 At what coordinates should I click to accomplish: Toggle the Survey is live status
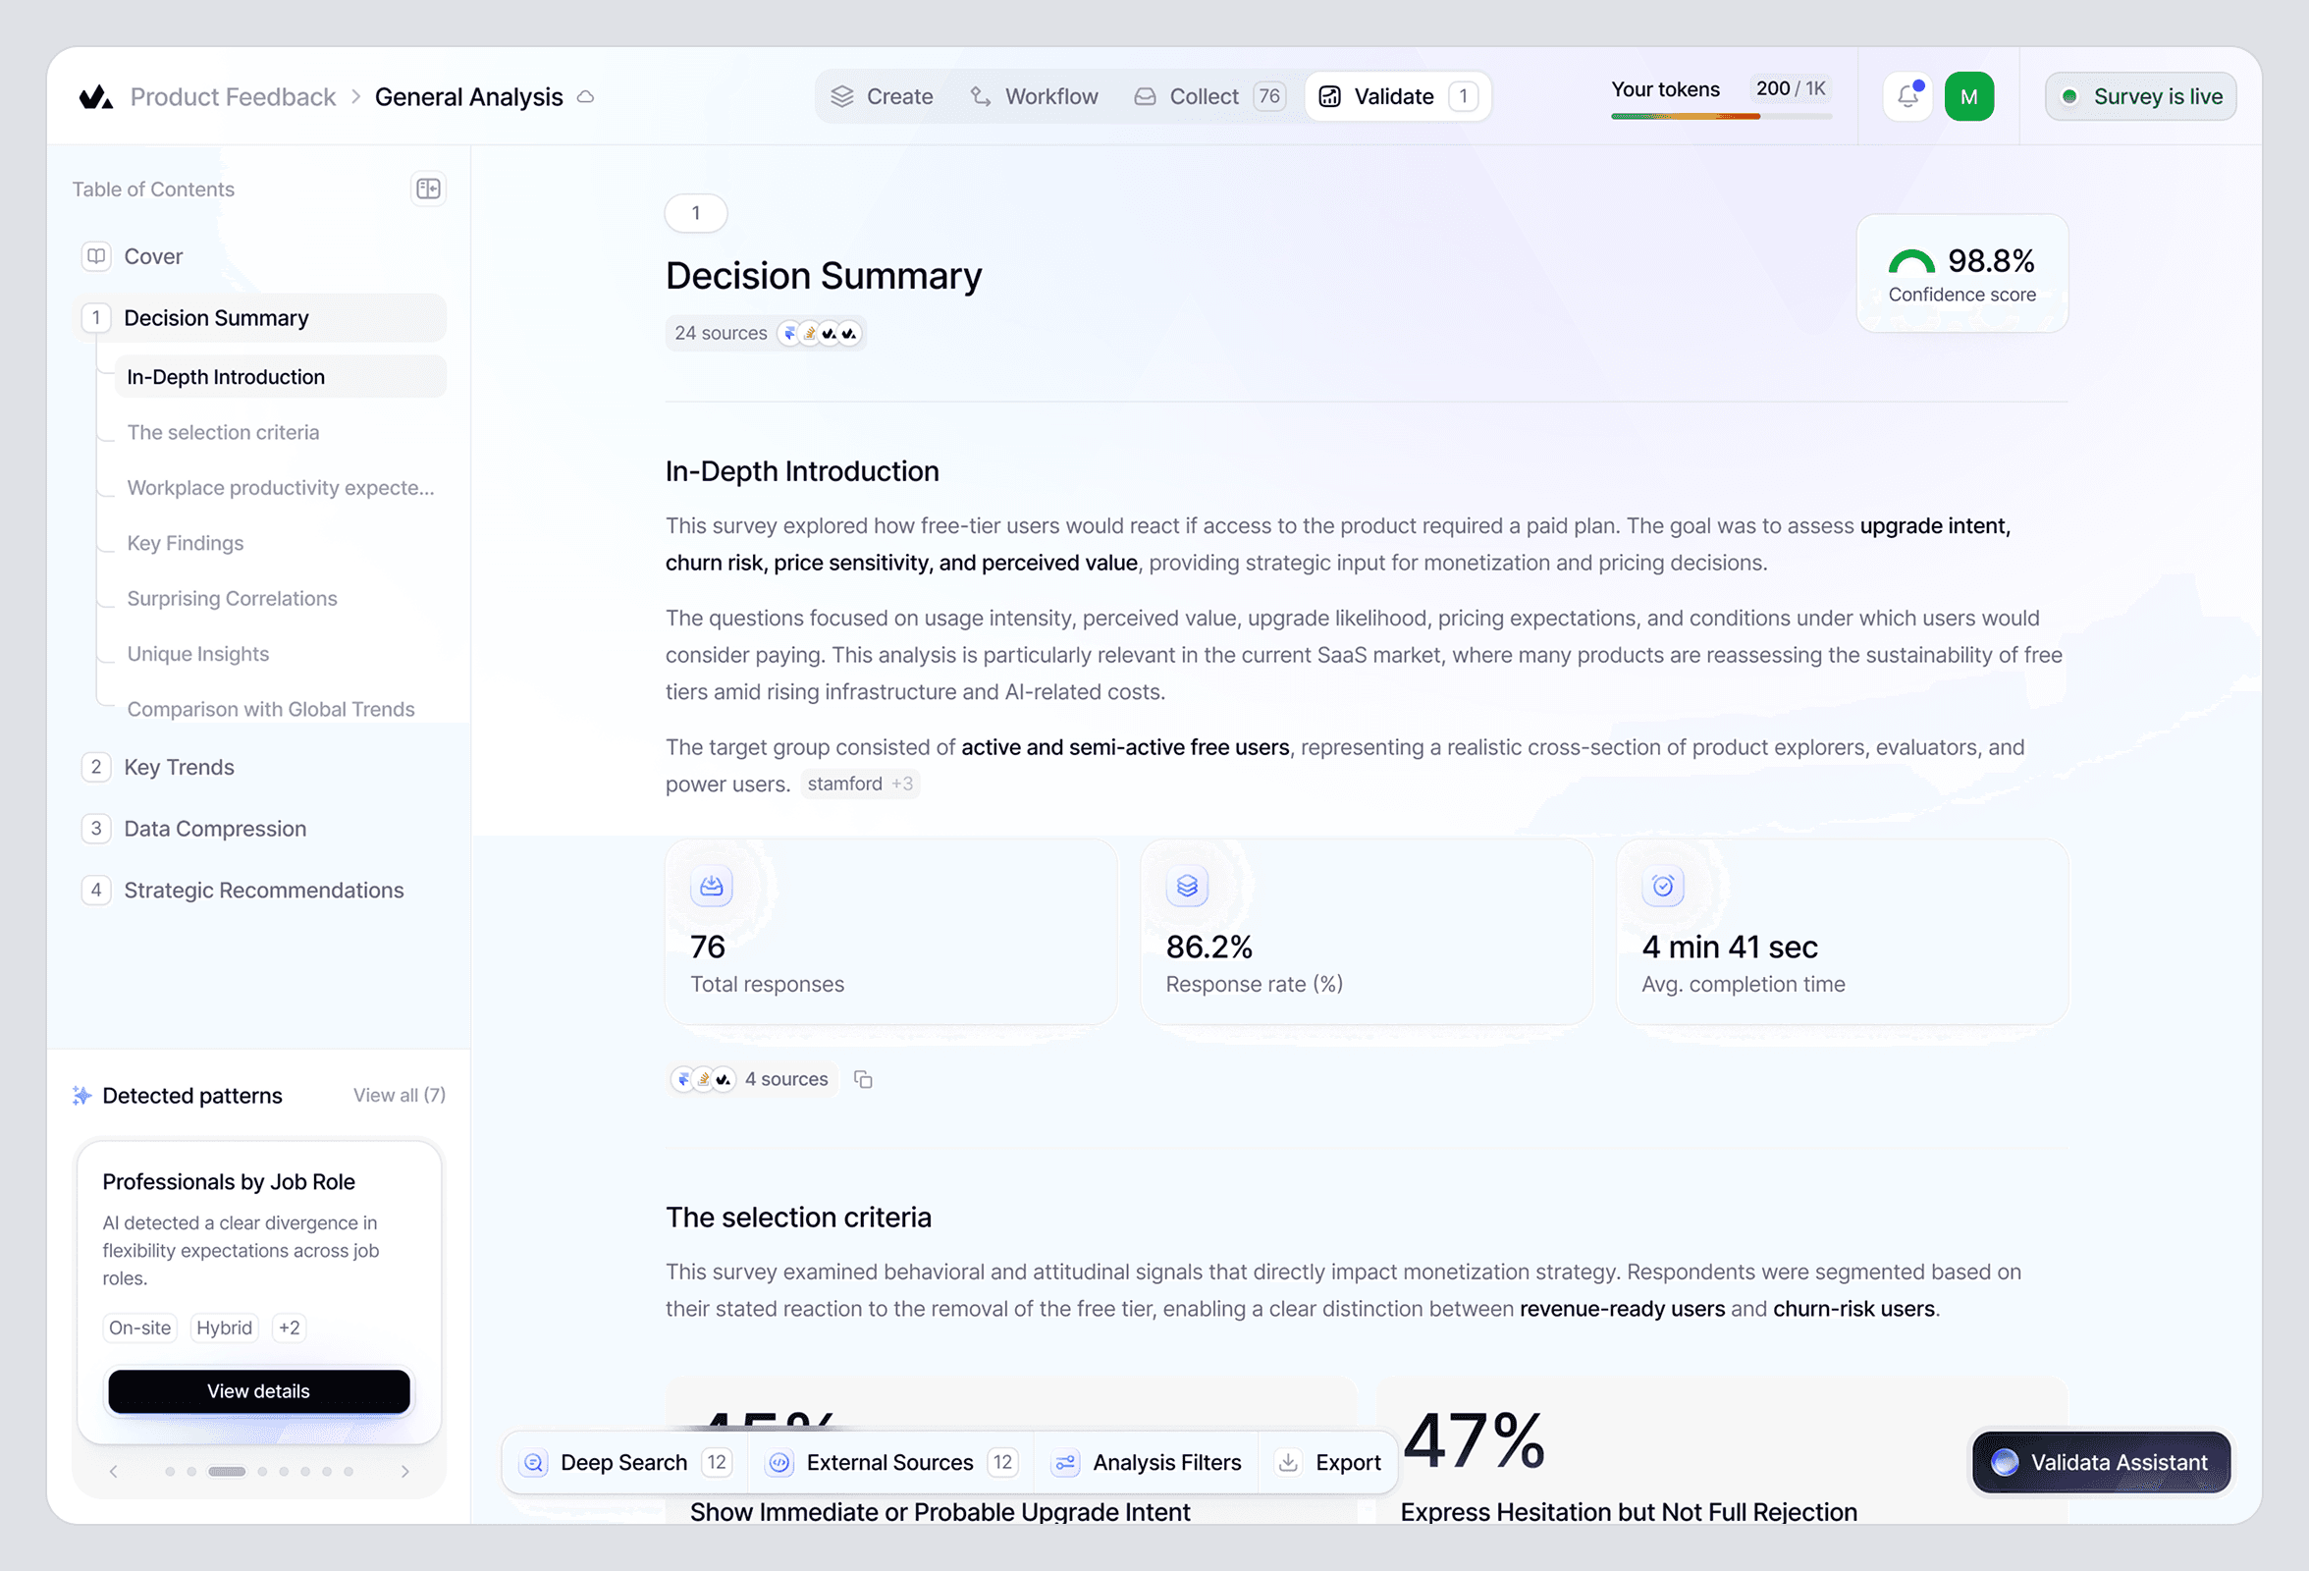coord(2140,96)
